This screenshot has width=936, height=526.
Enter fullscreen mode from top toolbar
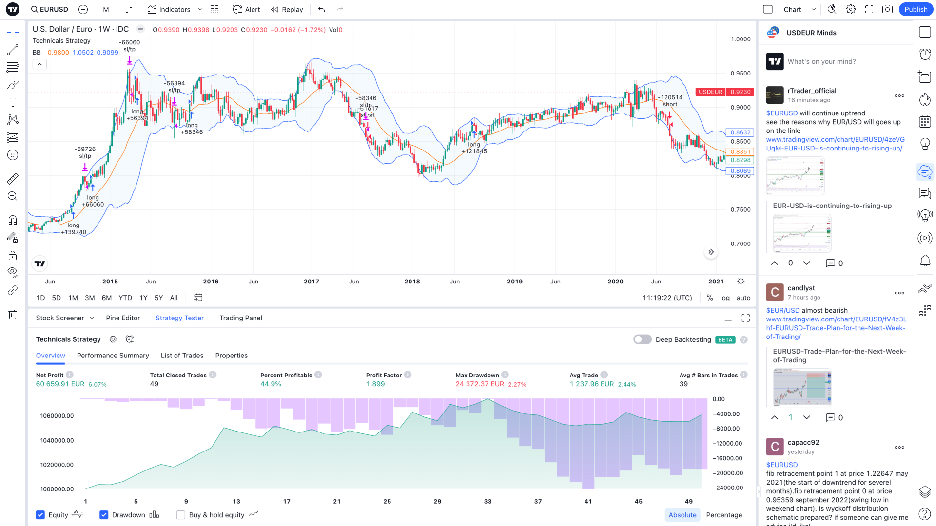tap(869, 9)
